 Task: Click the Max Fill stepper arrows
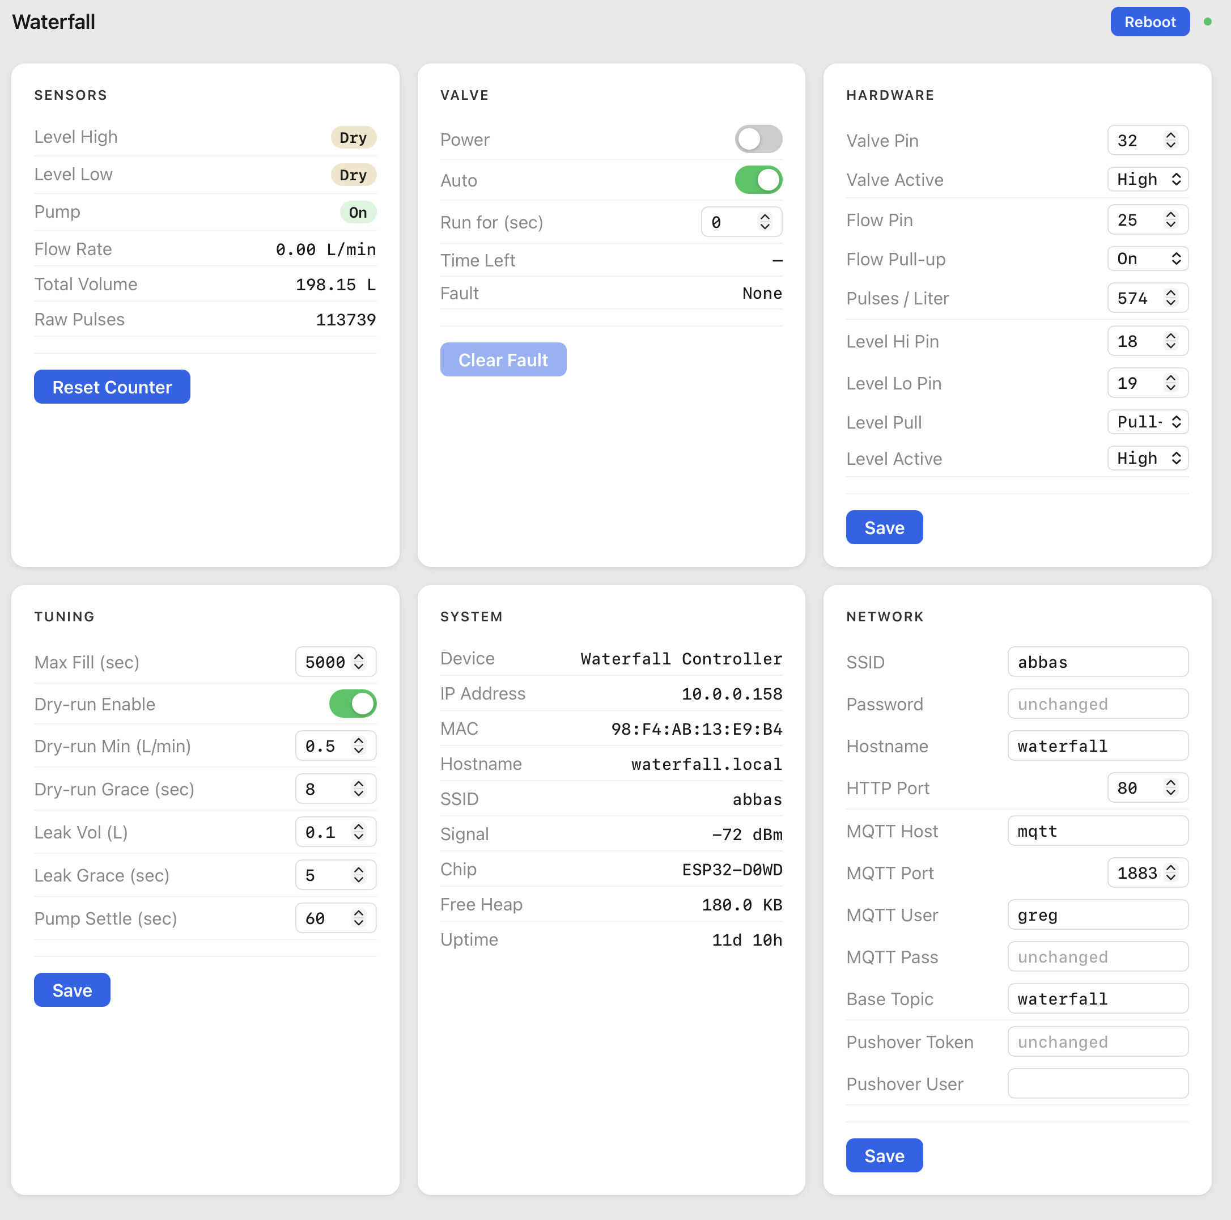click(x=359, y=662)
